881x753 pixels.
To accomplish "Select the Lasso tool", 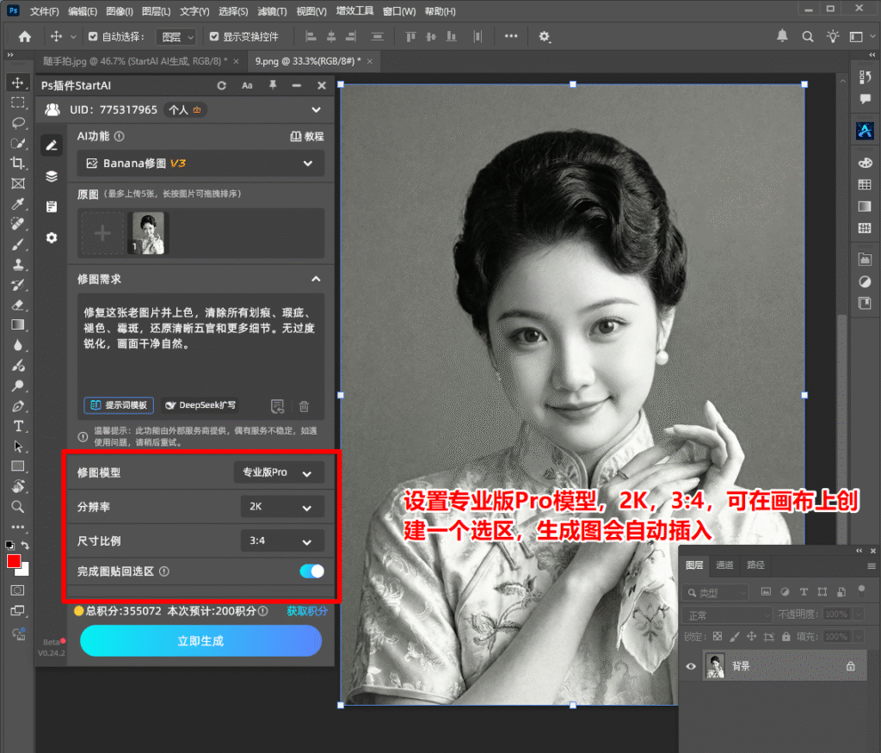I will click(18, 123).
